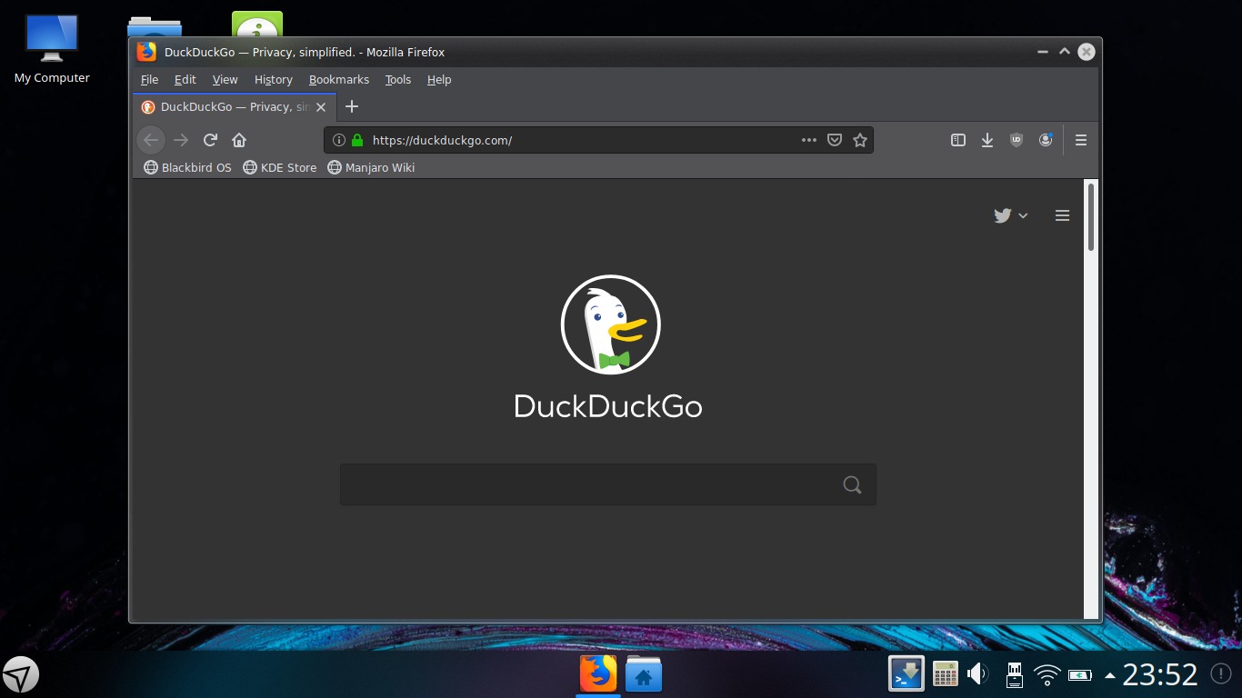Open My Computer desktop icon
Screen dimensions: 1242x698
coord(52,50)
